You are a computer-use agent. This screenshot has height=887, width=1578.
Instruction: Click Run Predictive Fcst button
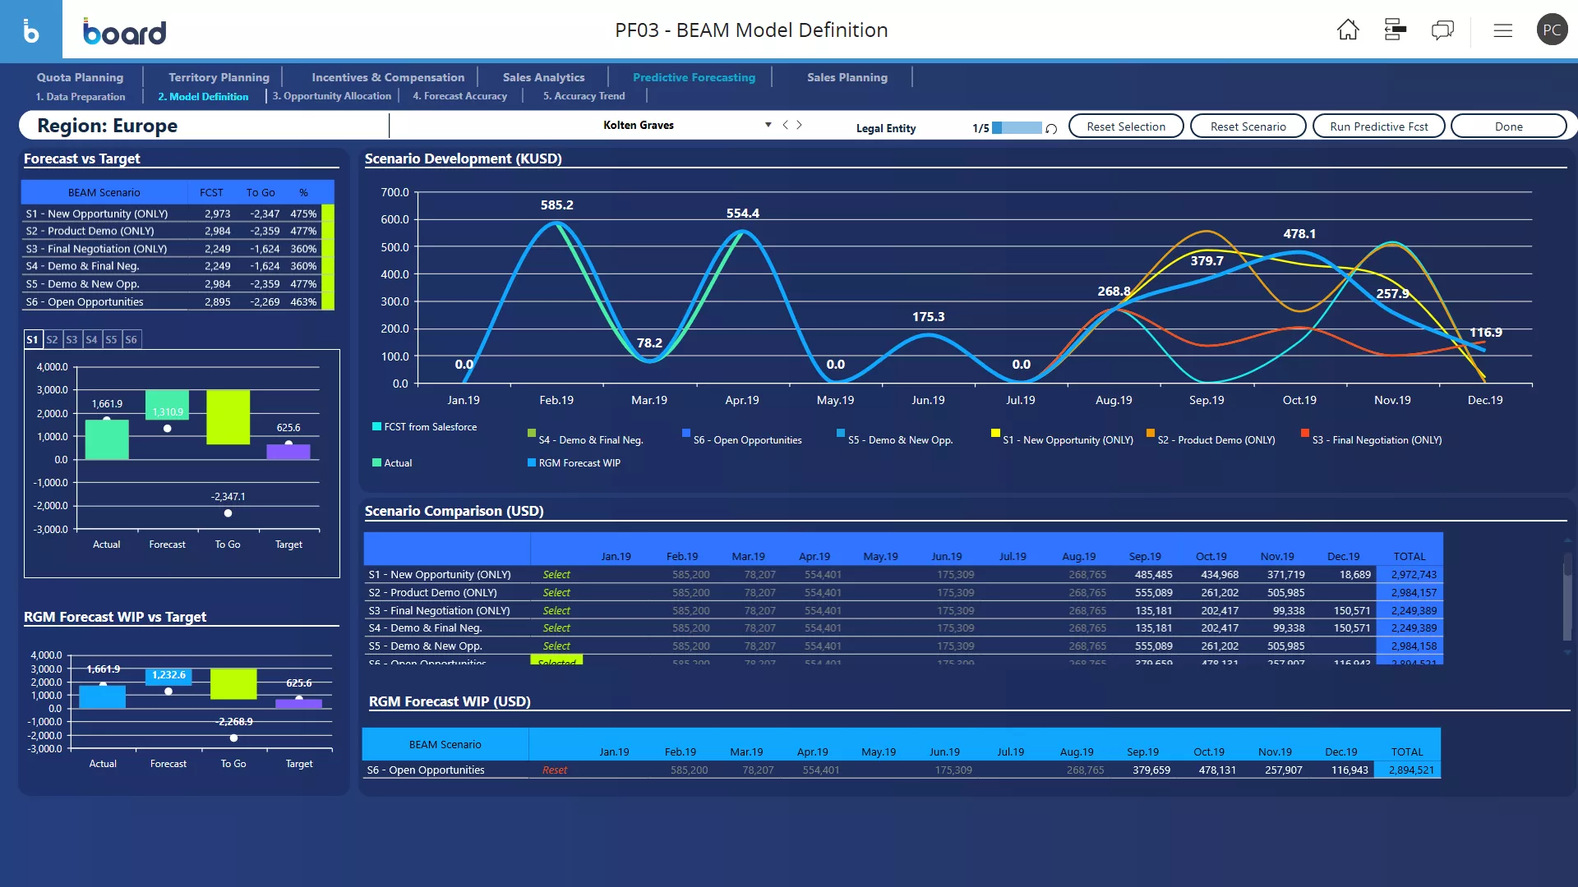tap(1377, 126)
